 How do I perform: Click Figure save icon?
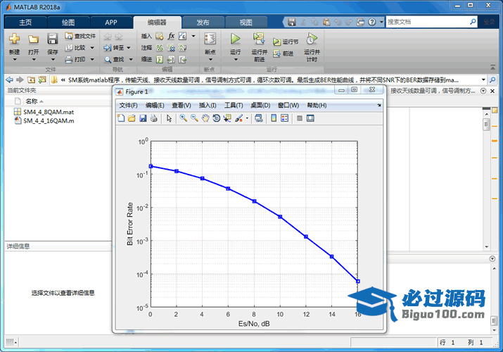pyautogui.click(x=143, y=118)
